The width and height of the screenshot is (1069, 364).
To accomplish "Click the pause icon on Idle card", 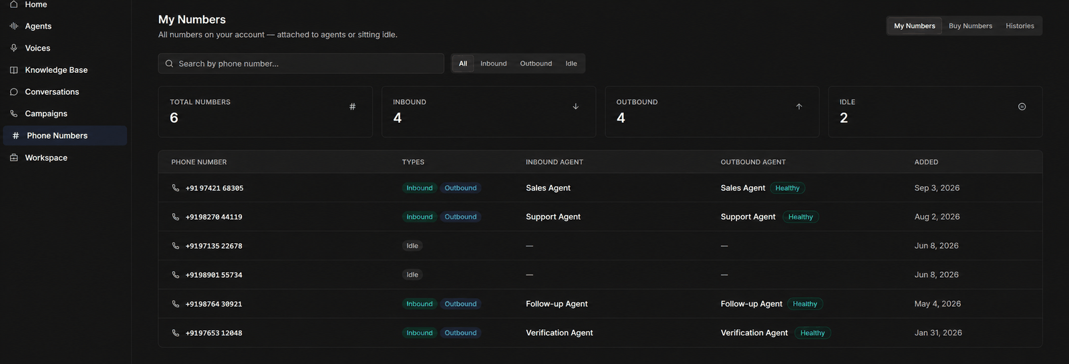I will (1022, 106).
